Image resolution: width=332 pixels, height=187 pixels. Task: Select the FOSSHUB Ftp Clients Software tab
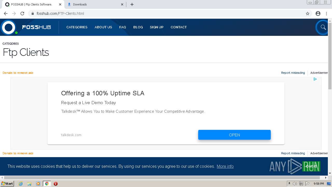[x=32, y=4]
